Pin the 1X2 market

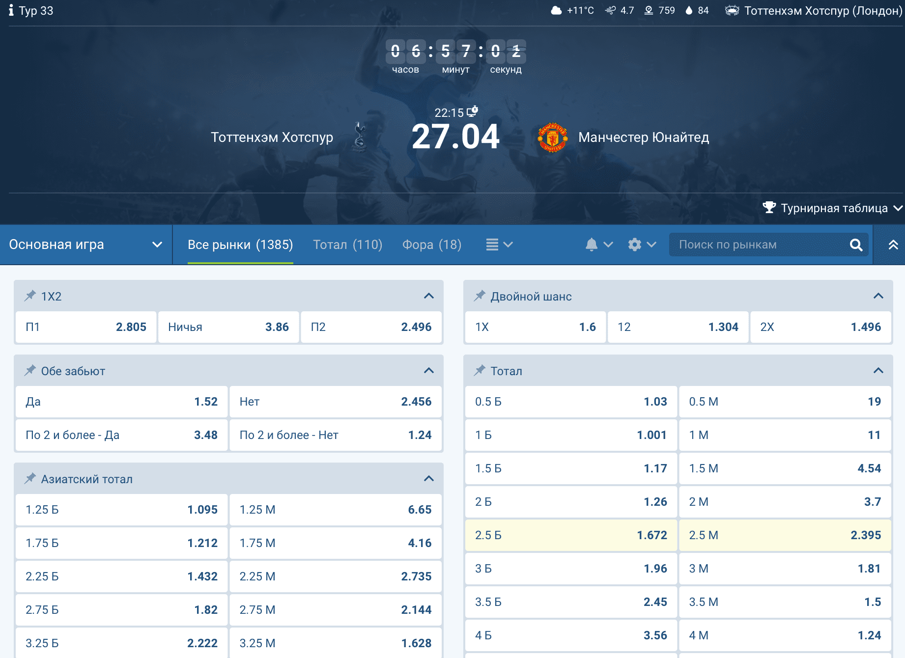[30, 296]
